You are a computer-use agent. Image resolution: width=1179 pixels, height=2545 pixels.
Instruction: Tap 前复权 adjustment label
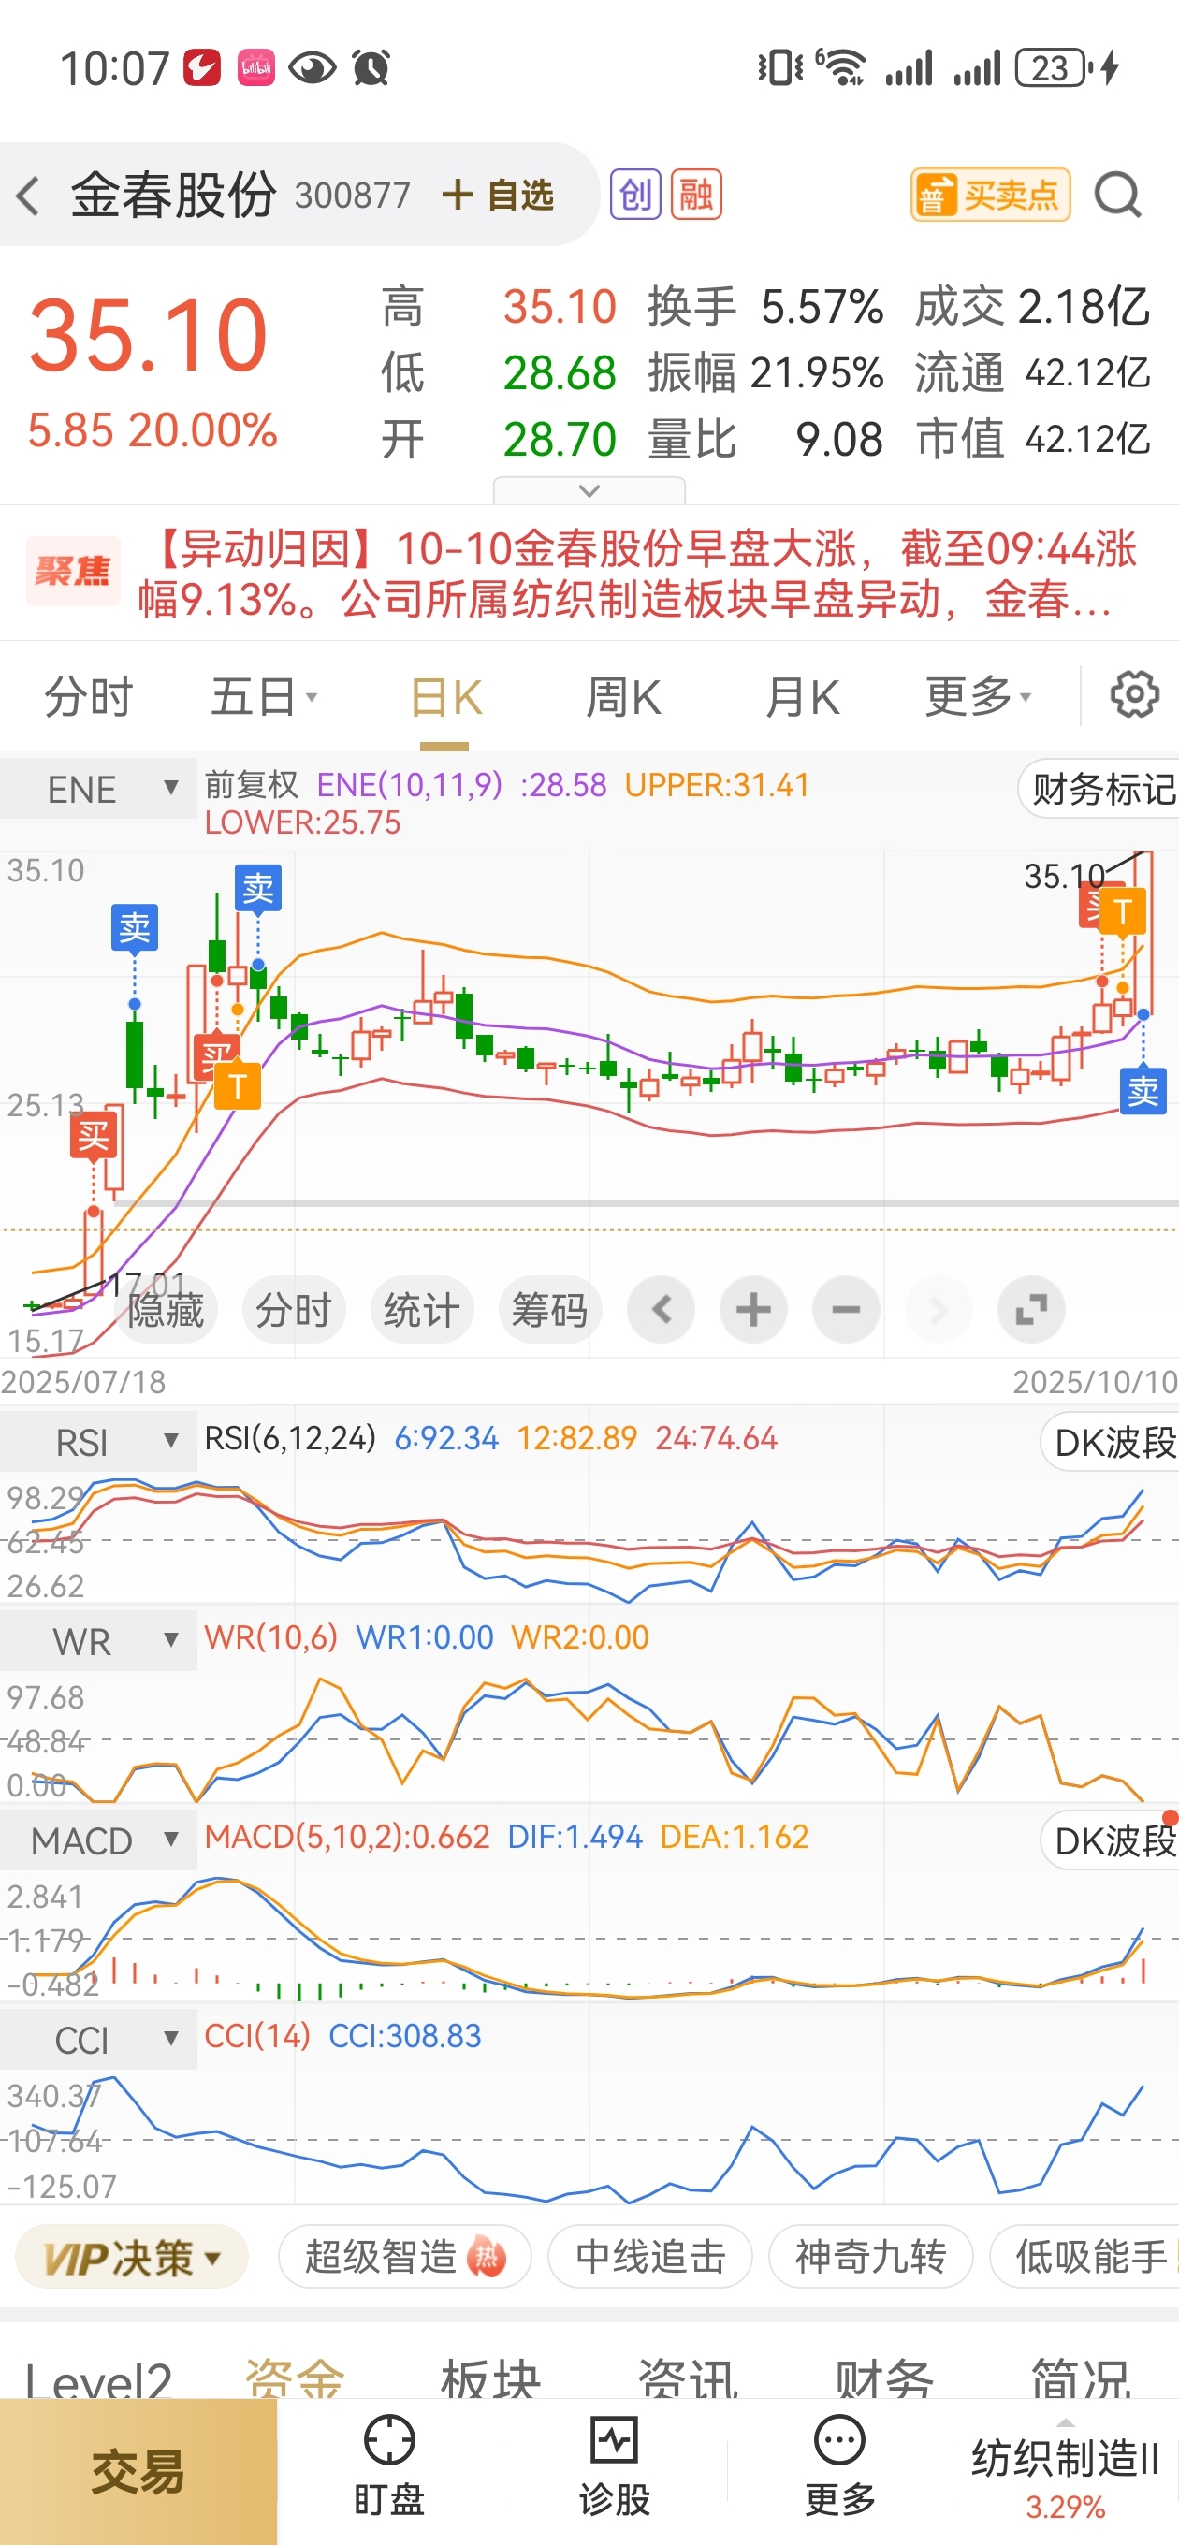251,785
